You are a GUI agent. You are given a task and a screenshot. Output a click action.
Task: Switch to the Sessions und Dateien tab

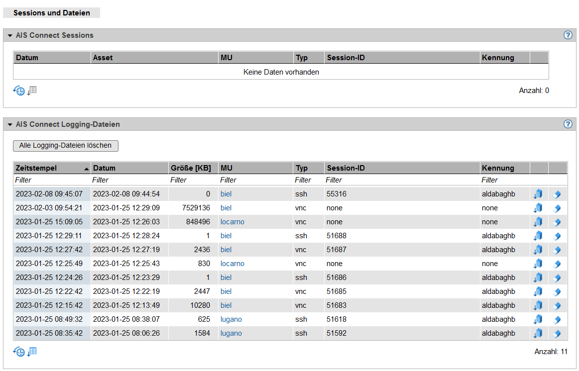(x=52, y=13)
